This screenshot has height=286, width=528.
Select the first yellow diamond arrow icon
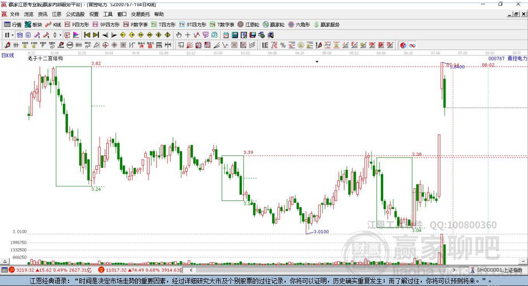point(123,35)
